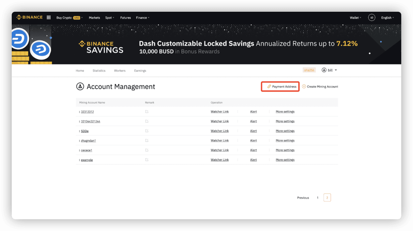The width and height of the screenshot is (413, 231).
Task: Open Alert for account 32312312
Action: (253, 112)
